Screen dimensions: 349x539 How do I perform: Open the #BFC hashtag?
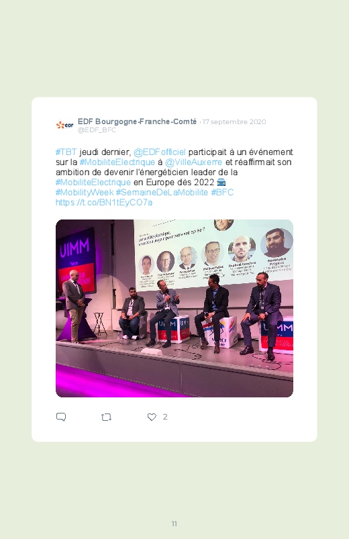click(x=222, y=192)
